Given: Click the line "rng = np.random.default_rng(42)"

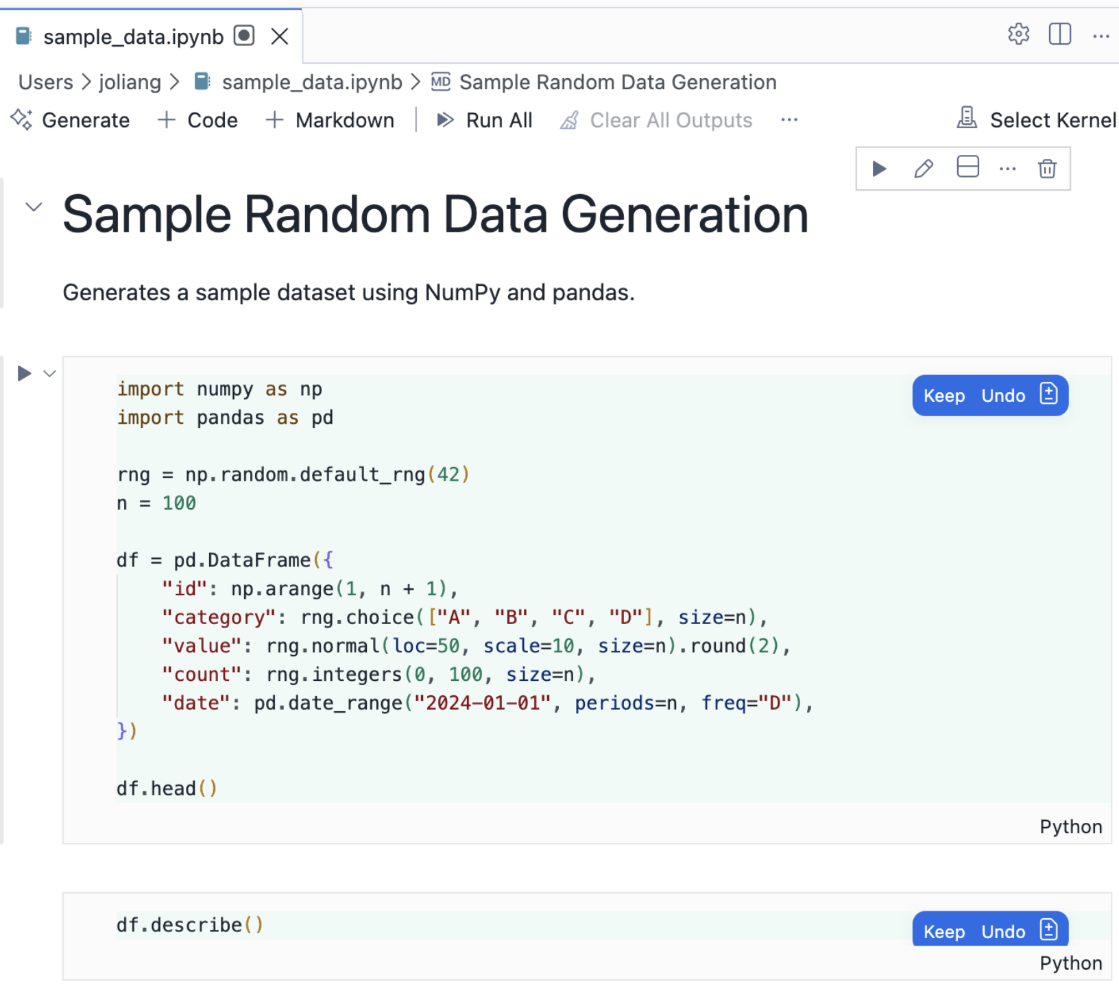Looking at the screenshot, I should click(293, 475).
